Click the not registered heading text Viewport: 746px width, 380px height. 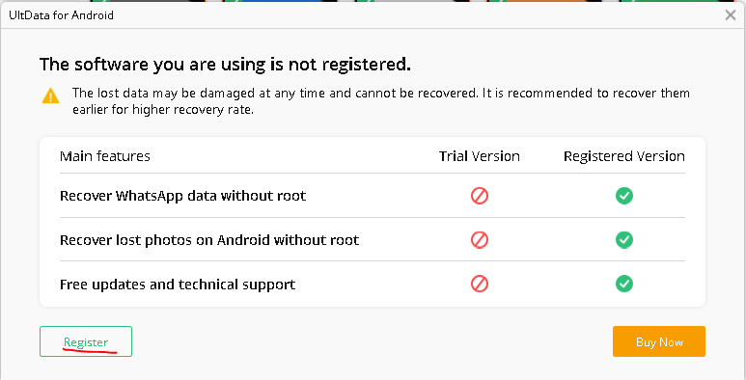[x=225, y=65]
